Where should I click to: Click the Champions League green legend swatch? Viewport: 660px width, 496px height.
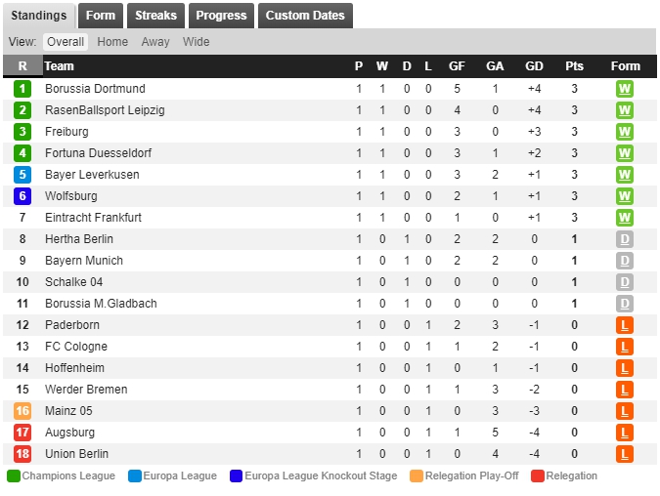tap(14, 475)
